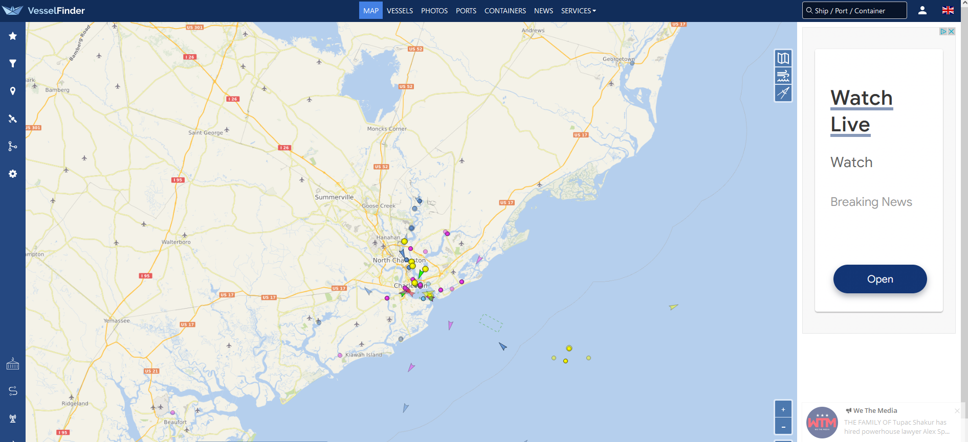Select the pink dot beside Kiawah Island label
The width and height of the screenshot is (968, 442).
pyautogui.click(x=340, y=355)
